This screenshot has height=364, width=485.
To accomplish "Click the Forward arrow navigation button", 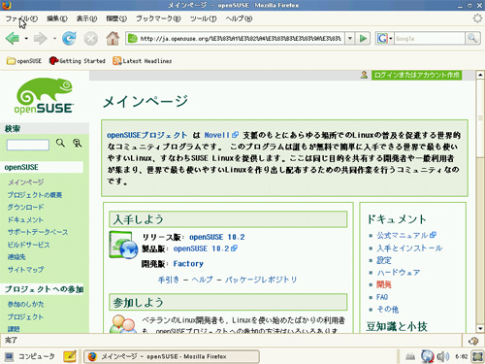I will (x=40, y=39).
